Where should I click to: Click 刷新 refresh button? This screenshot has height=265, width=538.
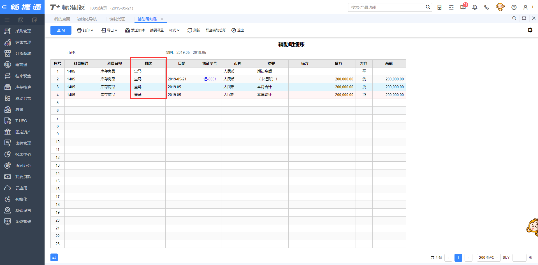click(194, 30)
